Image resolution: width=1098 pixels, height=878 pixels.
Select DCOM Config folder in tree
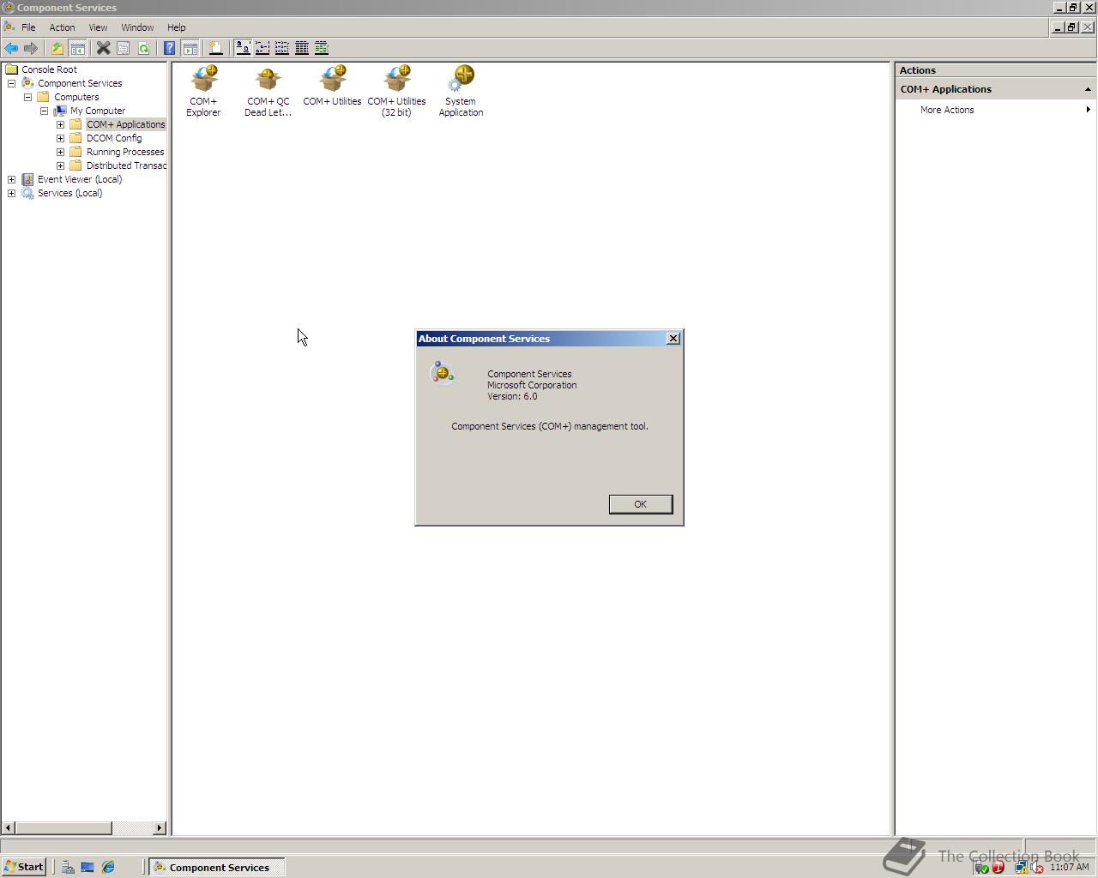click(x=114, y=138)
